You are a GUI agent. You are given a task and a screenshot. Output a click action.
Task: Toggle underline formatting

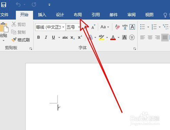click(x=53, y=37)
